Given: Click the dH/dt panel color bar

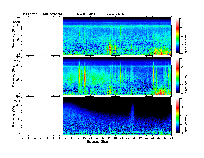Looking at the screenshot, I should click(178, 36).
